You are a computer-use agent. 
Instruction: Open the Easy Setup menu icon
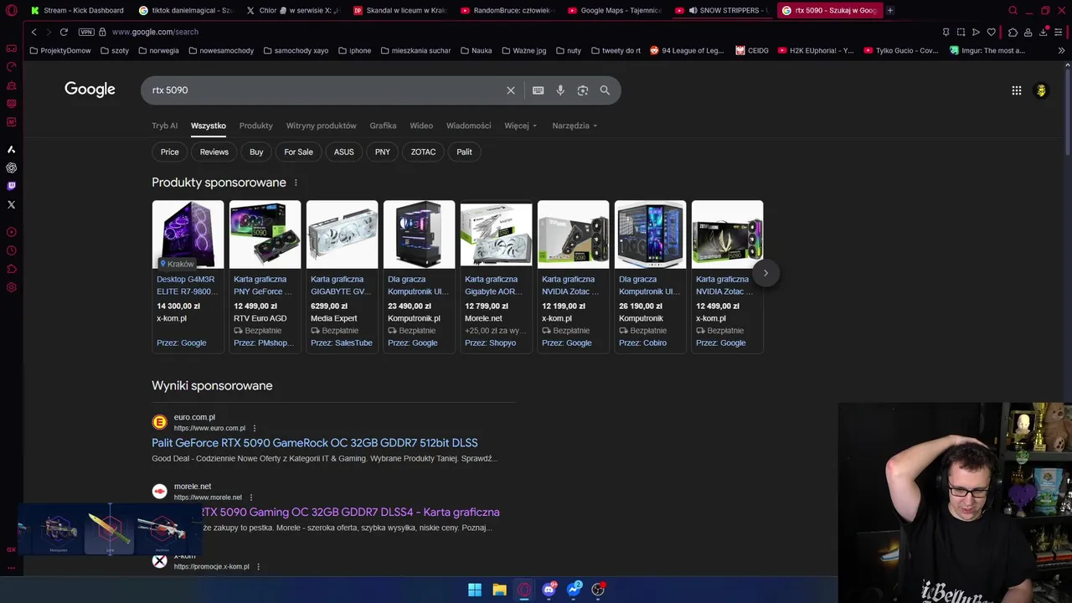1060,32
